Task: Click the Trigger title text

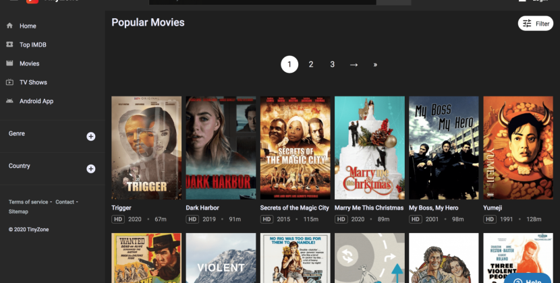Action: click(x=121, y=208)
